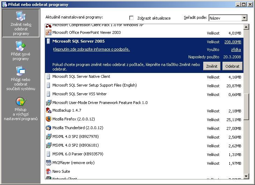Click the Mozilla Thunderbird program icon
This screenshot has height=185, width=255.
coord(49,128)
